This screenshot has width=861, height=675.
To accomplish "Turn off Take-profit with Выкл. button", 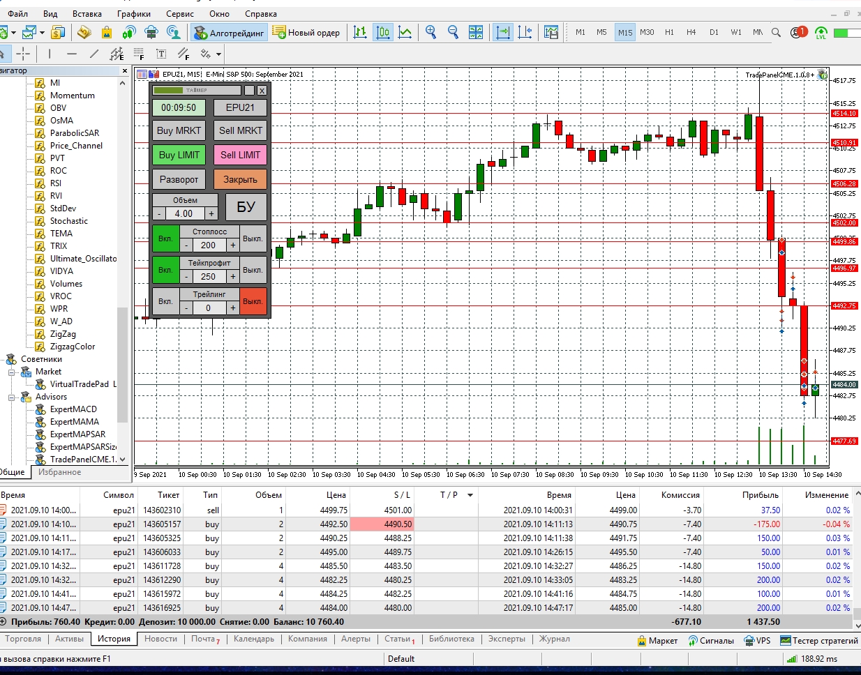I will pyautogui.click(x=253, y=270).
